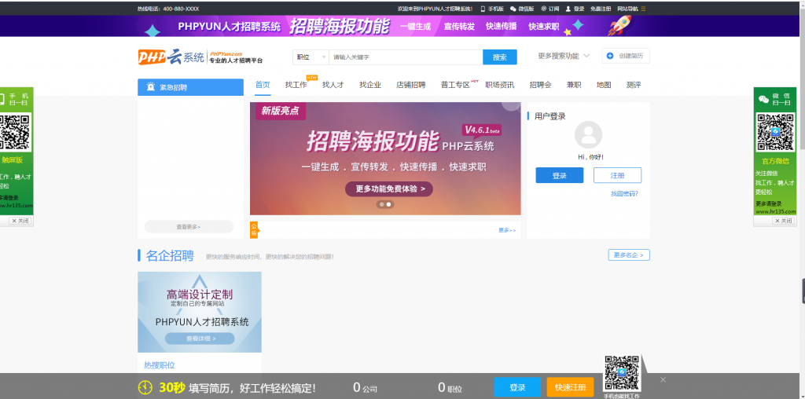This screenshot has height=399, width=805.
Task: Click the clock icon in bottom bar
Action: (x=145, y=388)
